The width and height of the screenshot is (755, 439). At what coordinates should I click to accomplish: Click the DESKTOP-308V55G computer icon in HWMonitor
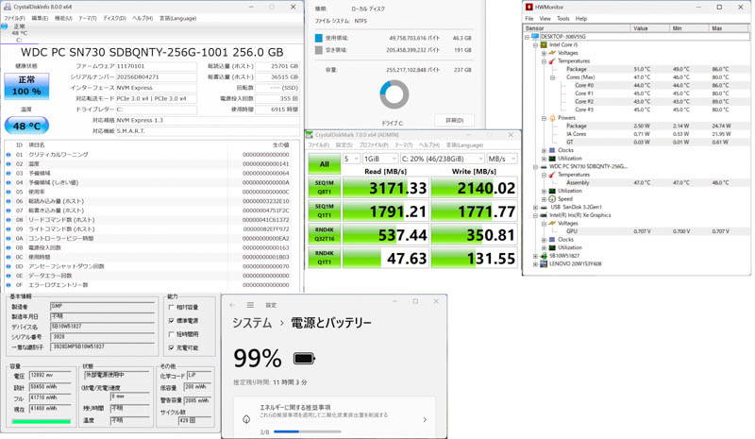534,37
